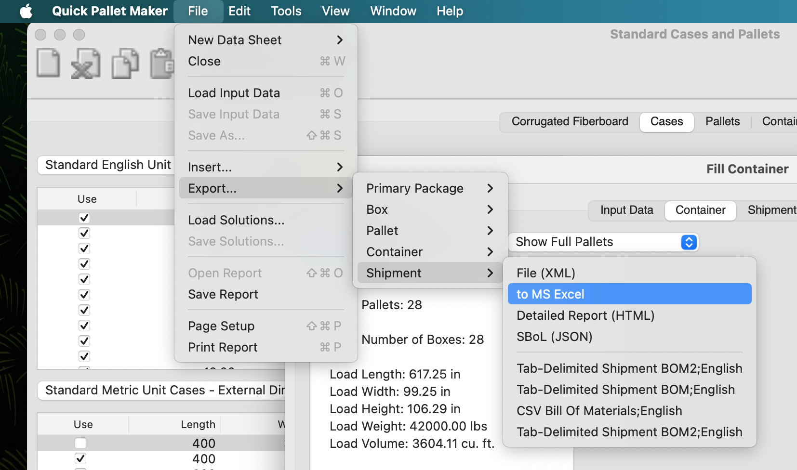Open the Quick Pallet Maker app menu
The height and width of the screenshot is (470, 797).
pyautogui.click(x=110, y=11)
